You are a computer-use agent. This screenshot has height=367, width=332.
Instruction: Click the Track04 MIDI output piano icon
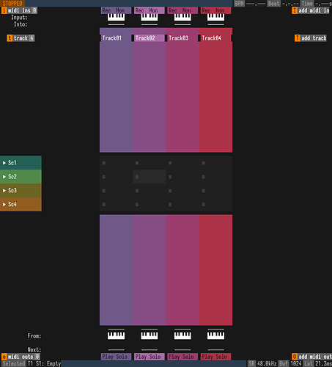[215, 335]
